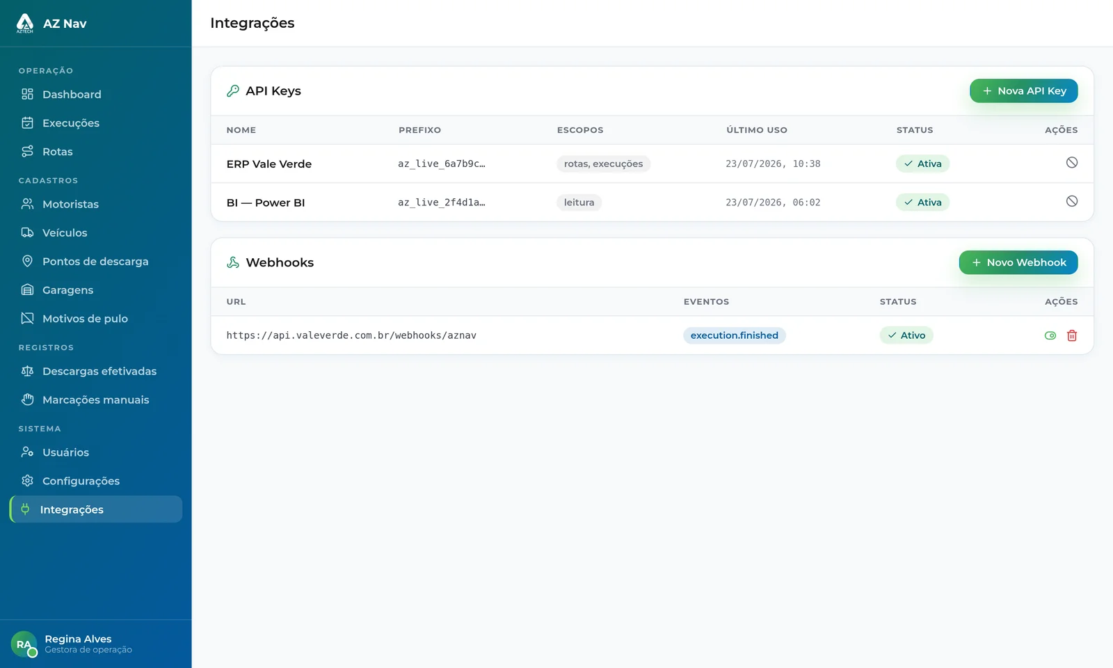The height and width of the screenshot is (668, 1113).
Task: Click the Regina Alves profile name
Action: [x=78, y=639]
